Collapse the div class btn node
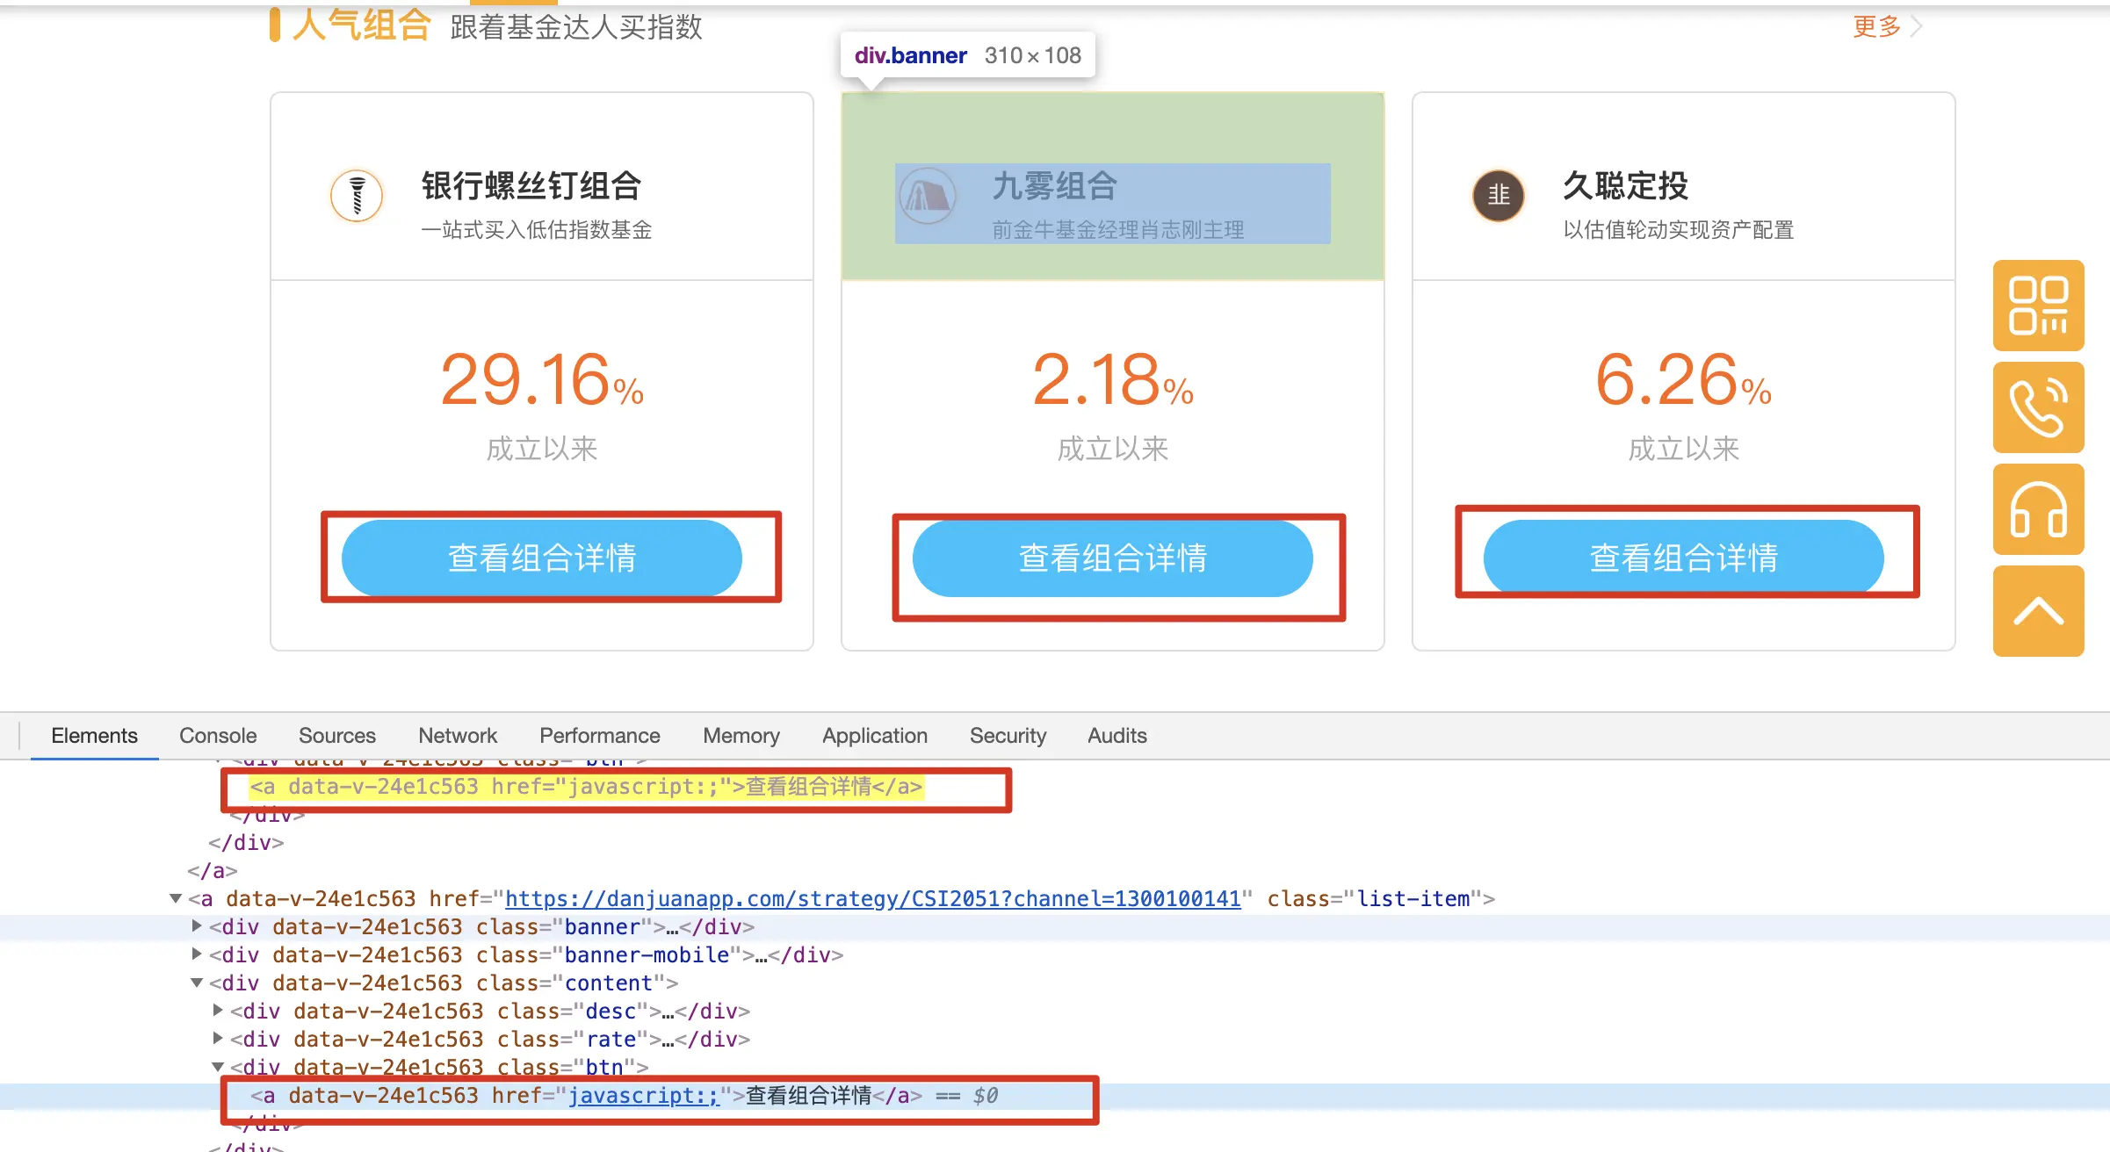 218,1067
